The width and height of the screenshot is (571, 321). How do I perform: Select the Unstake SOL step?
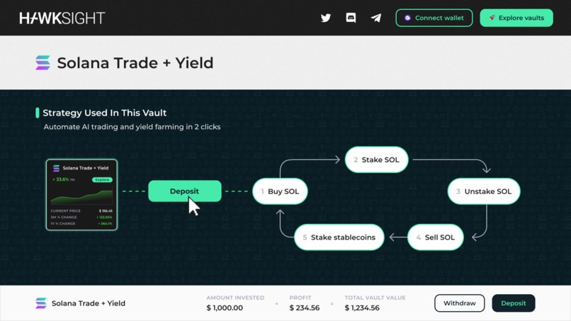484,191
